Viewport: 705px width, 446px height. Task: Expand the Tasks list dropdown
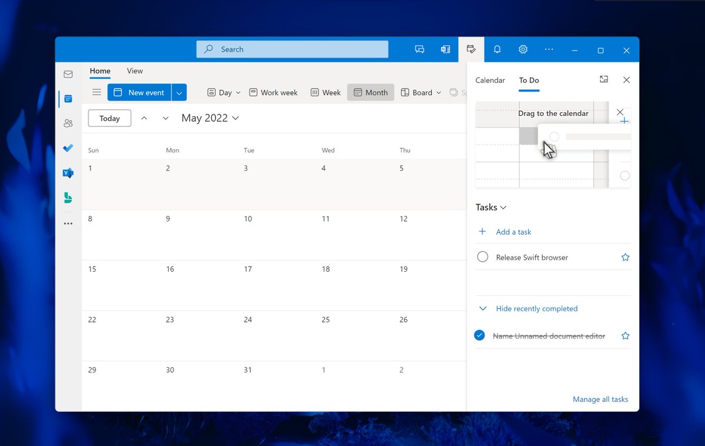point(491,207)
